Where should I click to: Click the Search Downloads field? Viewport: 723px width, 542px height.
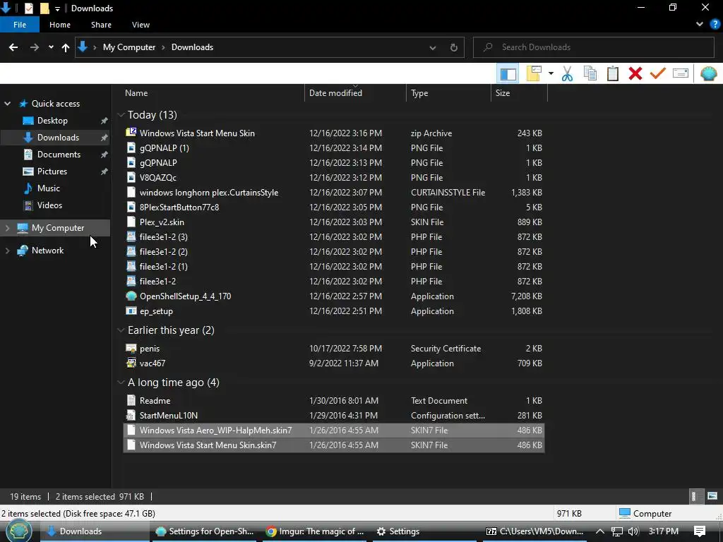[x=593, y=47]
